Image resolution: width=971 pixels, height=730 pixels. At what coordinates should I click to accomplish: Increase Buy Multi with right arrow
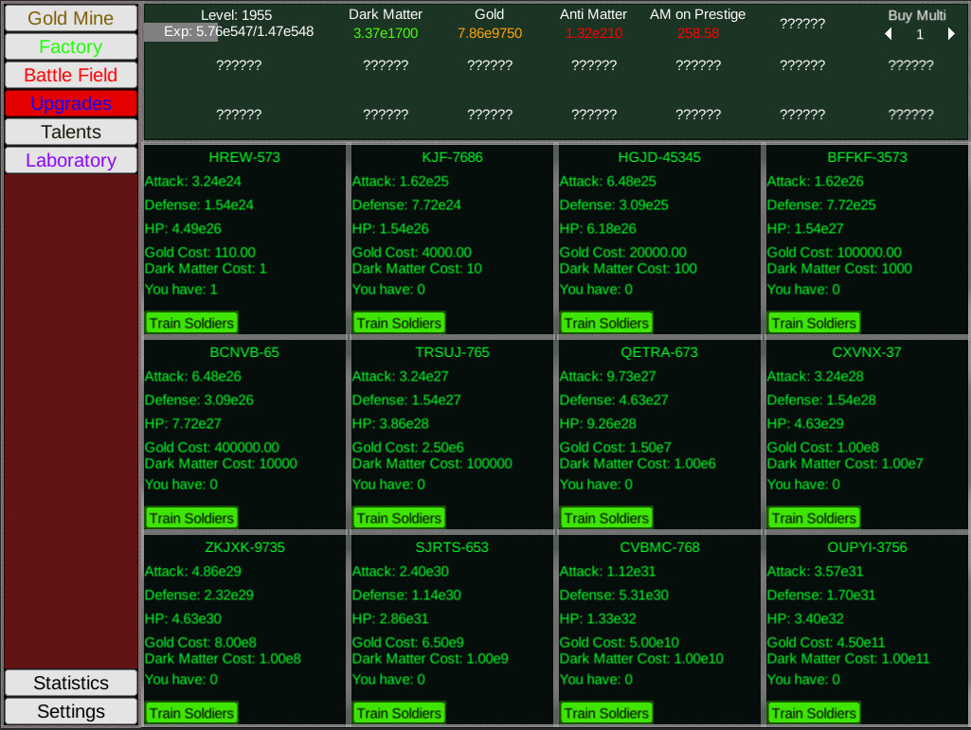[951, 34]
